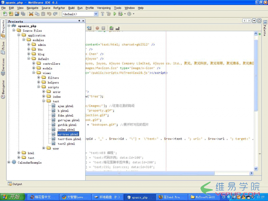This screenshot has width=268, height=201.
Task: Open the Window menu
Action: [x=130, y=8]
